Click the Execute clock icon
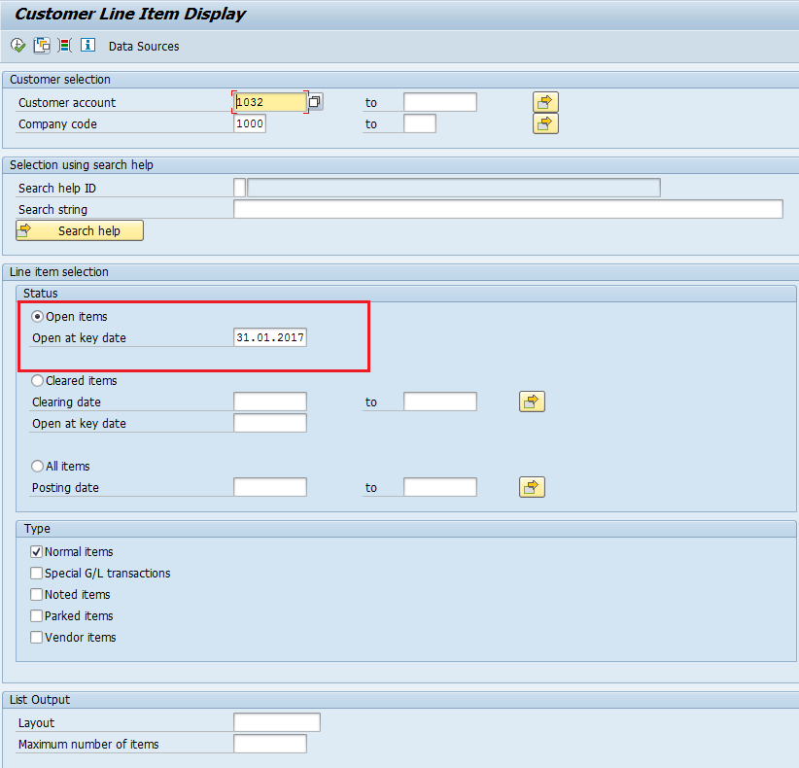Image resolution: width=799 pixels, height=768 pixels. coord(17,46)
